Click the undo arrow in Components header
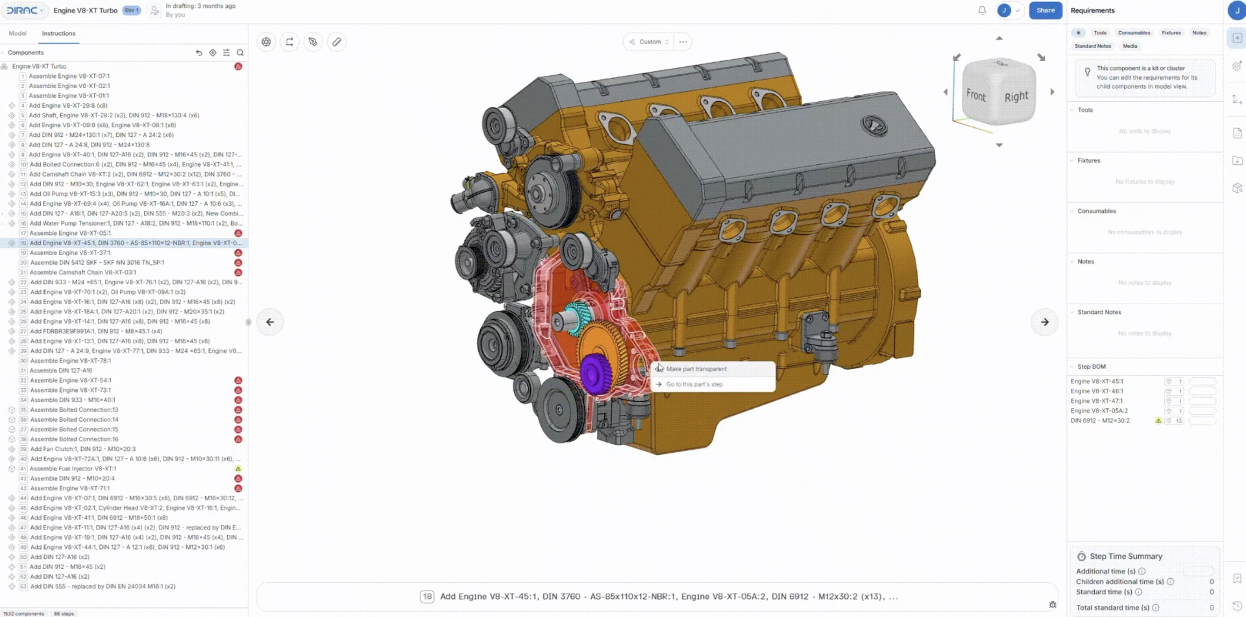This screenshot has height=617, width=1246. 199,53
